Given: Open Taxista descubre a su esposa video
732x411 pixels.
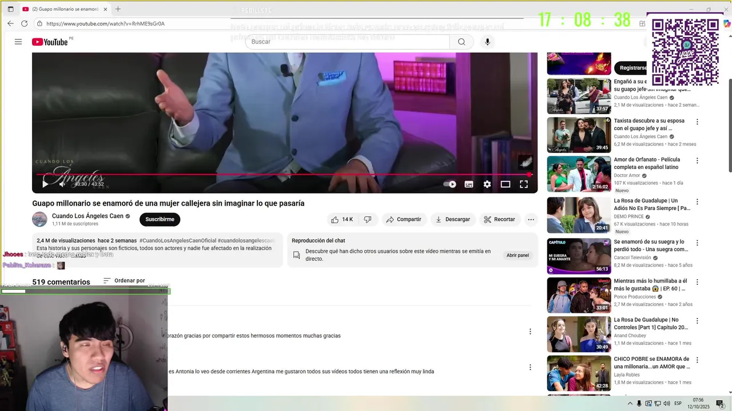Looking at the screenshot, I should click(x=649, y=124).
